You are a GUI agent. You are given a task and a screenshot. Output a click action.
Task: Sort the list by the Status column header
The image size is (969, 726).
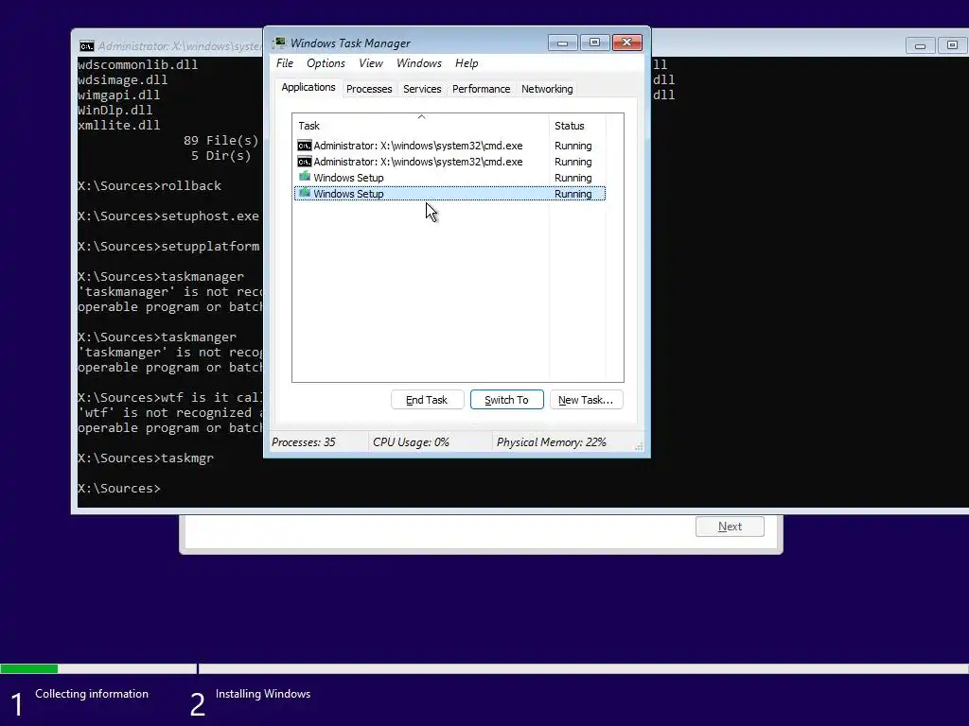[x=577, y=126]
